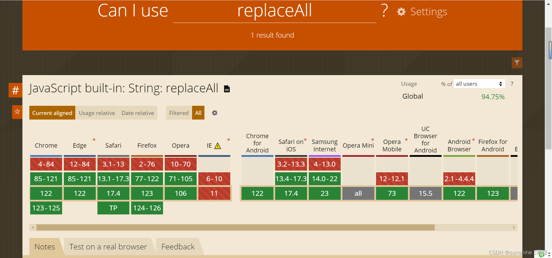
Task: Click IE 11 cell
Action: [x=214, y=193]
